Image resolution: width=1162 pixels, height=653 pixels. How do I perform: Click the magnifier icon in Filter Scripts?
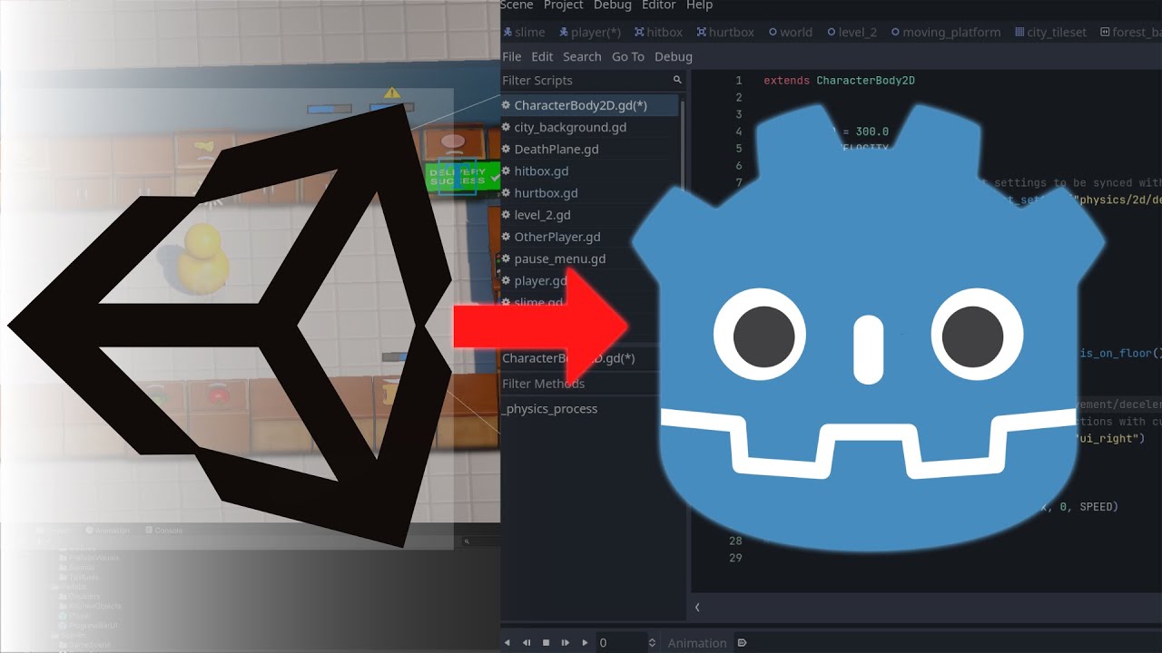677,81
